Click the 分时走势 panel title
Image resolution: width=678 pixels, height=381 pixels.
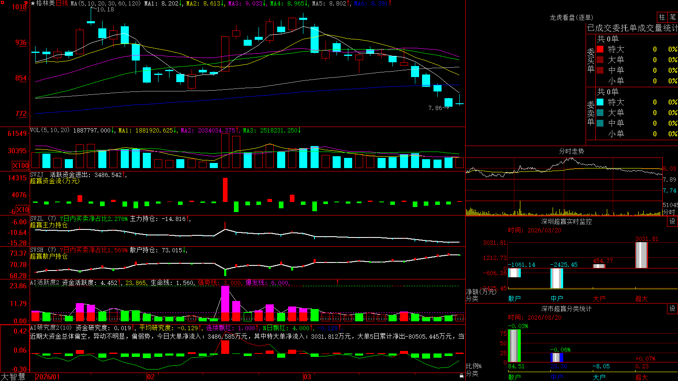572,151
